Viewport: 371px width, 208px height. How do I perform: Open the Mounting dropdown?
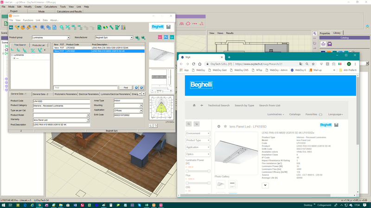coord(141,105)
